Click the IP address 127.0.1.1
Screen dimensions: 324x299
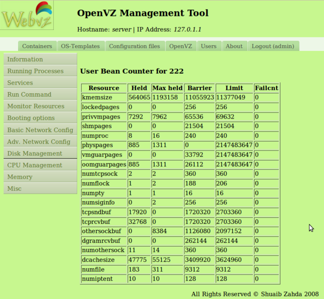point(187,29)
